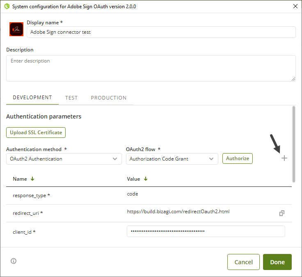This screenshot has width=302, height=277.
Task: Click into the Description text area
Action: coord(151,68)
